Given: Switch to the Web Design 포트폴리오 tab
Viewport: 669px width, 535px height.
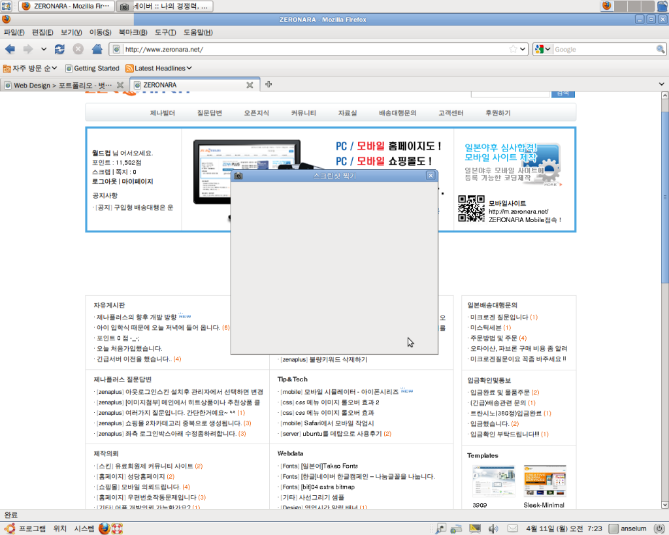Looking at the screenshot, I should [57, 85].
